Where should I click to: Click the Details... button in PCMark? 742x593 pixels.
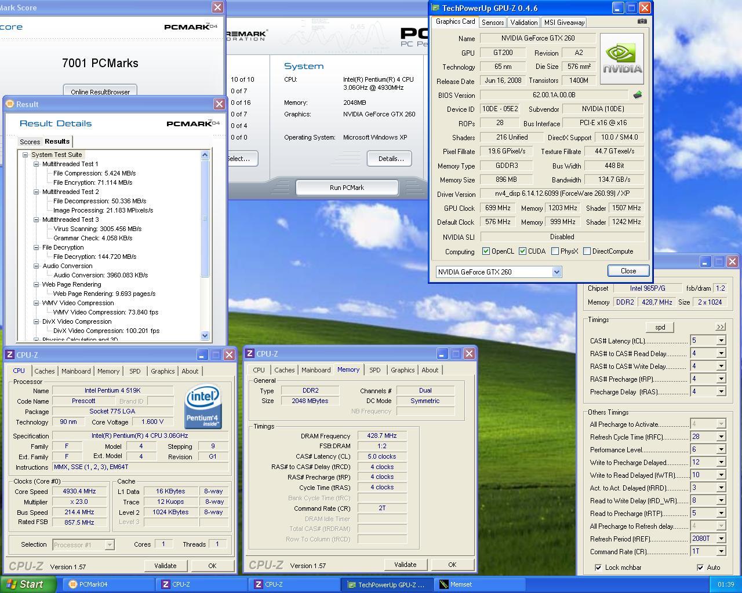click(391, 159)
